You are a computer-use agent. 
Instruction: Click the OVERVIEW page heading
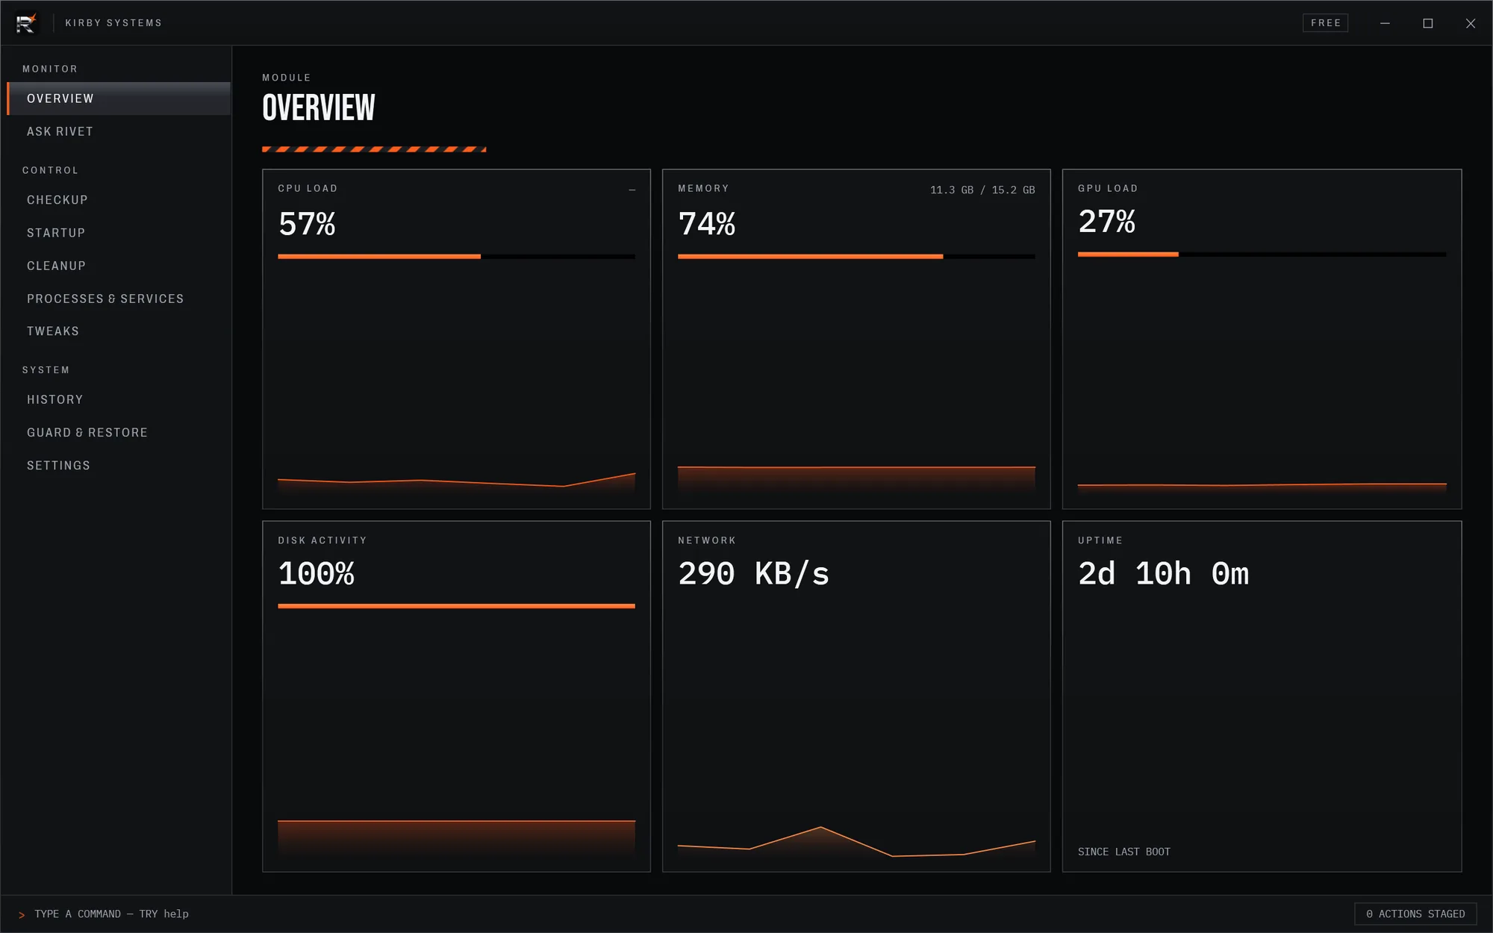point(319,107)
